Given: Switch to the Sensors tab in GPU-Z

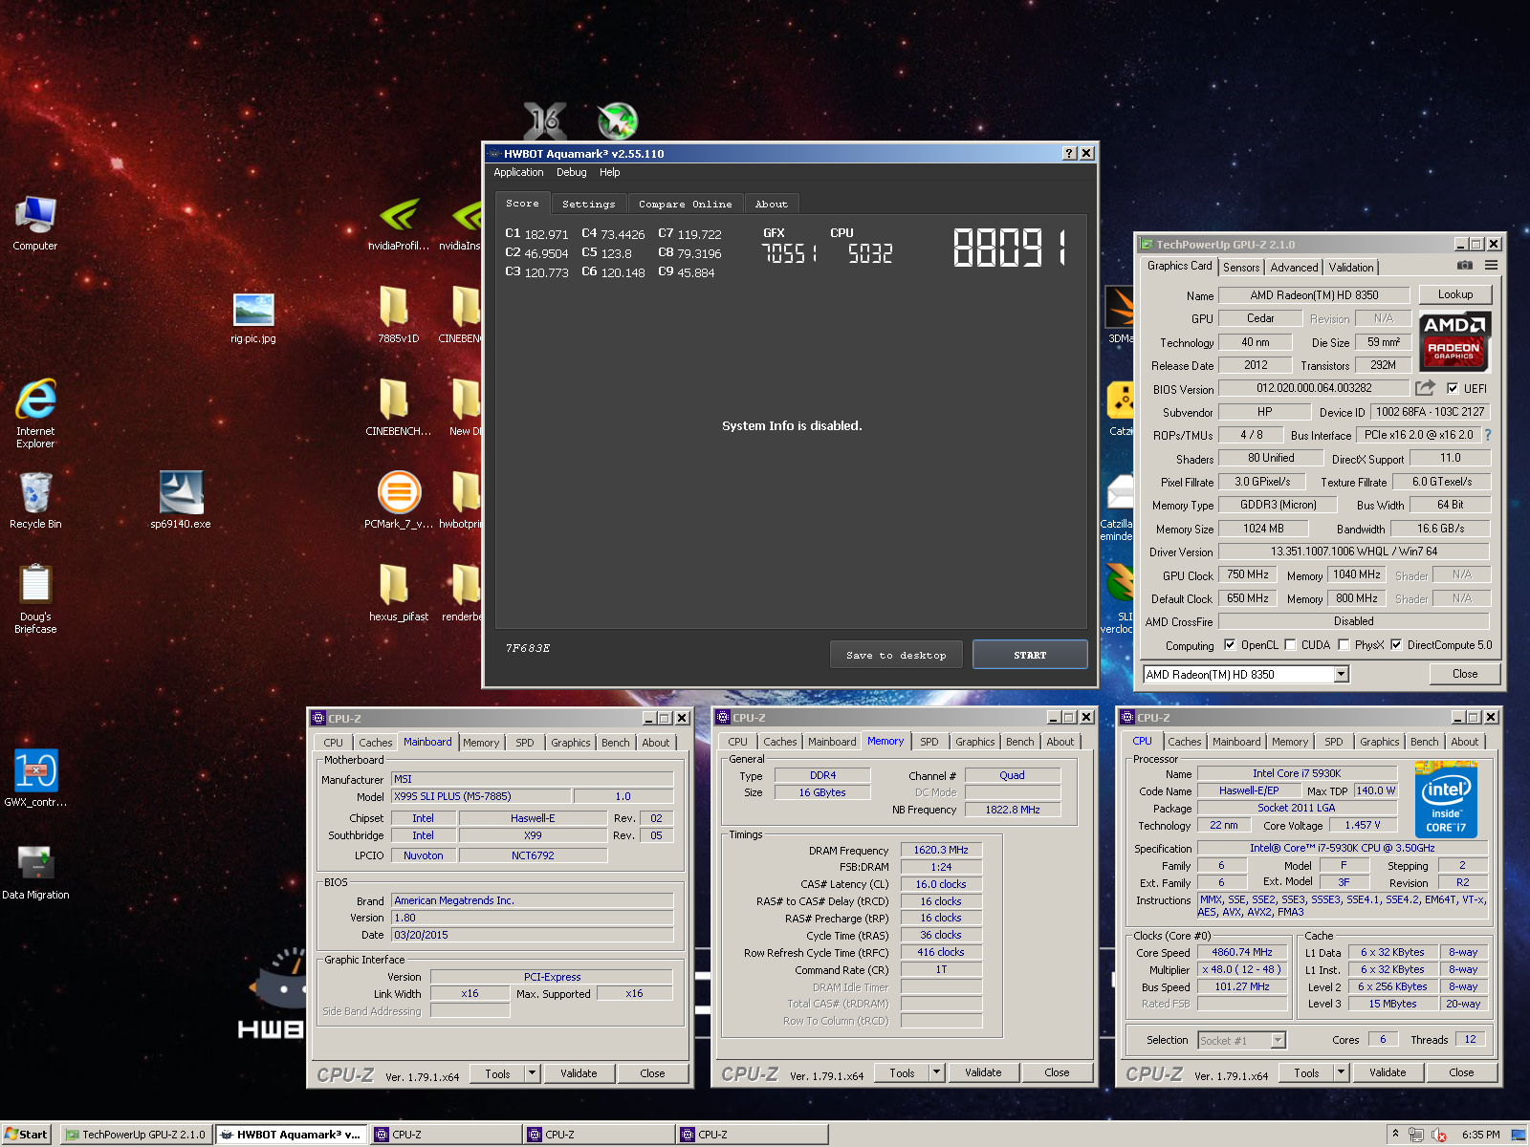Looking at the screenshot, I should coord(1241,268).
